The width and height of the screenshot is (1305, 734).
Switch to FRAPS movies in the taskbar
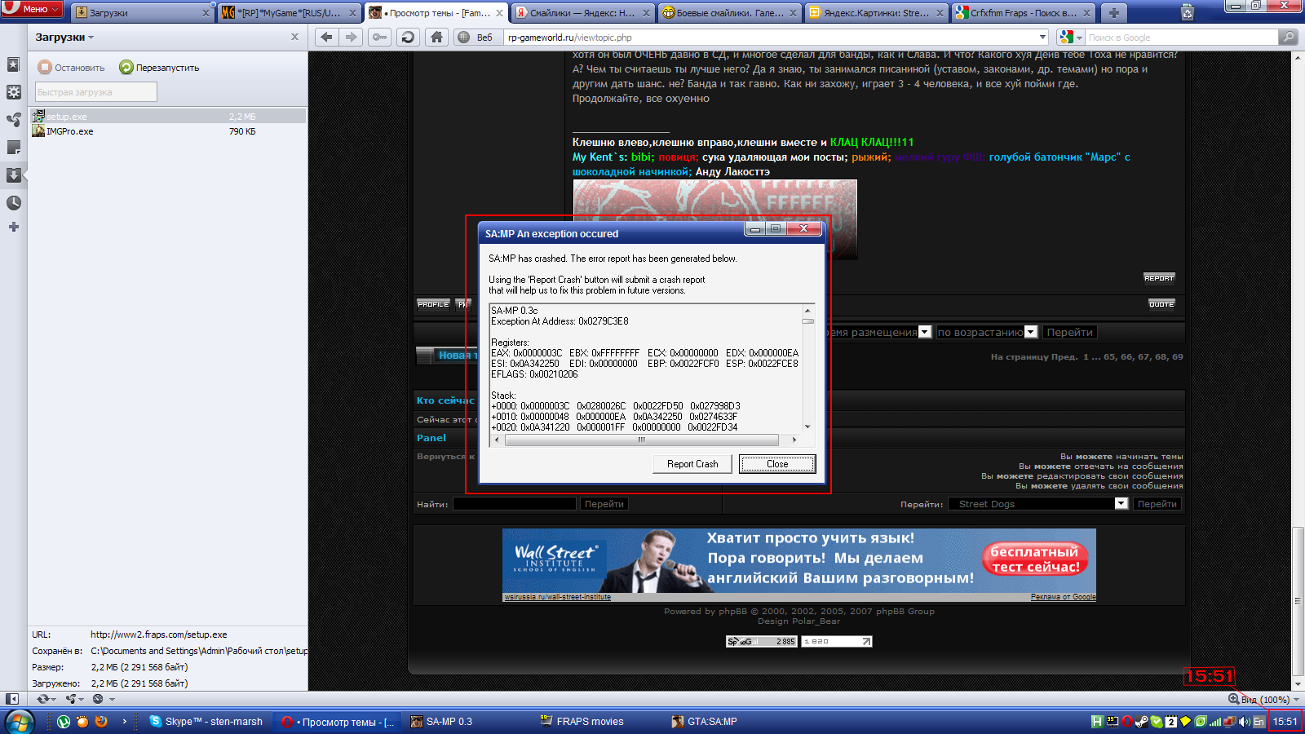pyautogui.click(x=583, y=722)
